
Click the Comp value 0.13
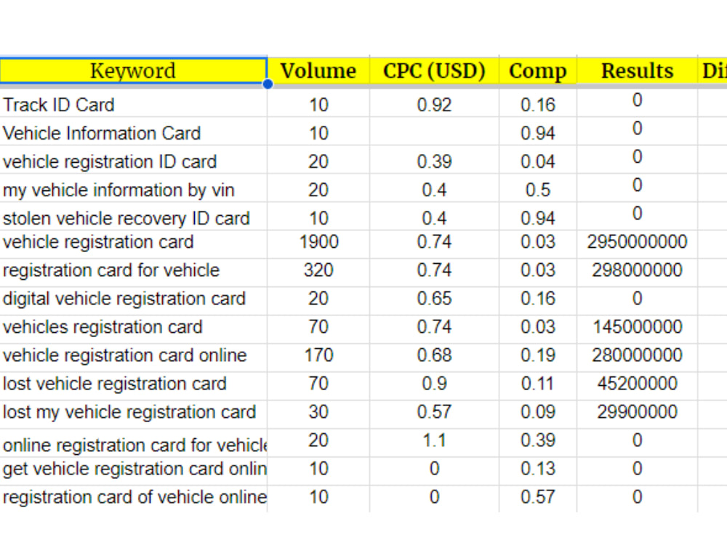(x=538, y=469)
